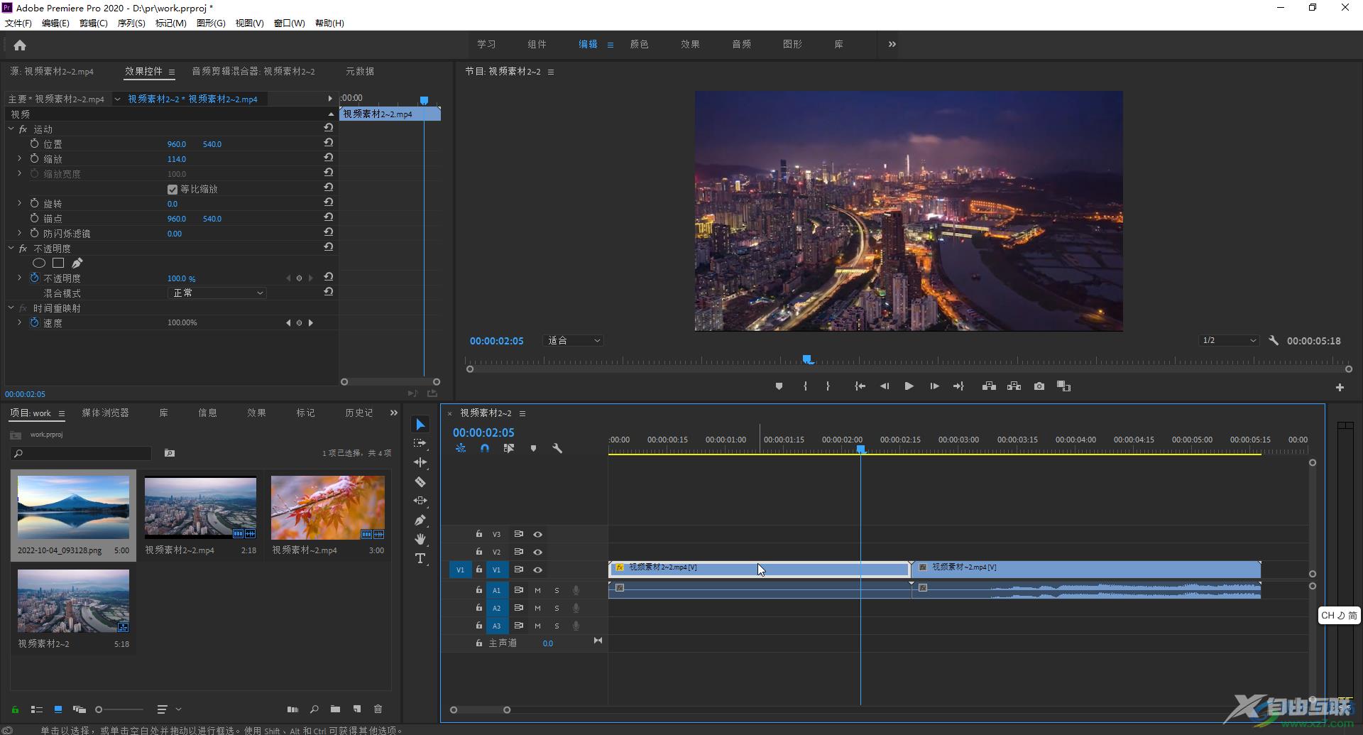Switch project panel to list view

(37, 709)
